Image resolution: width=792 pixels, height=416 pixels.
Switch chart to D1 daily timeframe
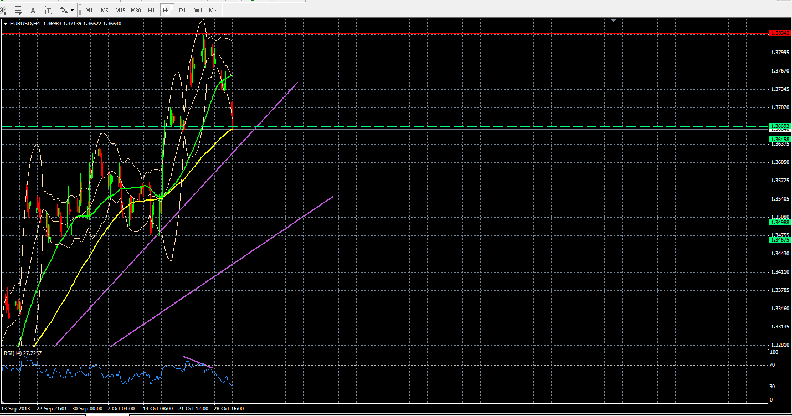tap(182, 10)
